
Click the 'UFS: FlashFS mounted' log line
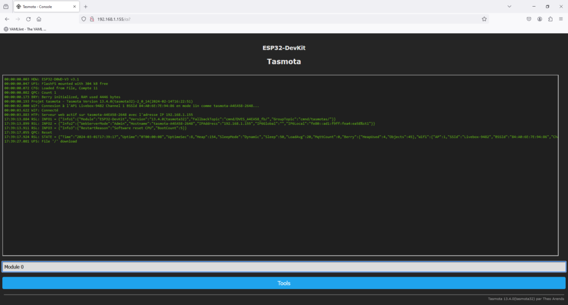coord(56,84)
